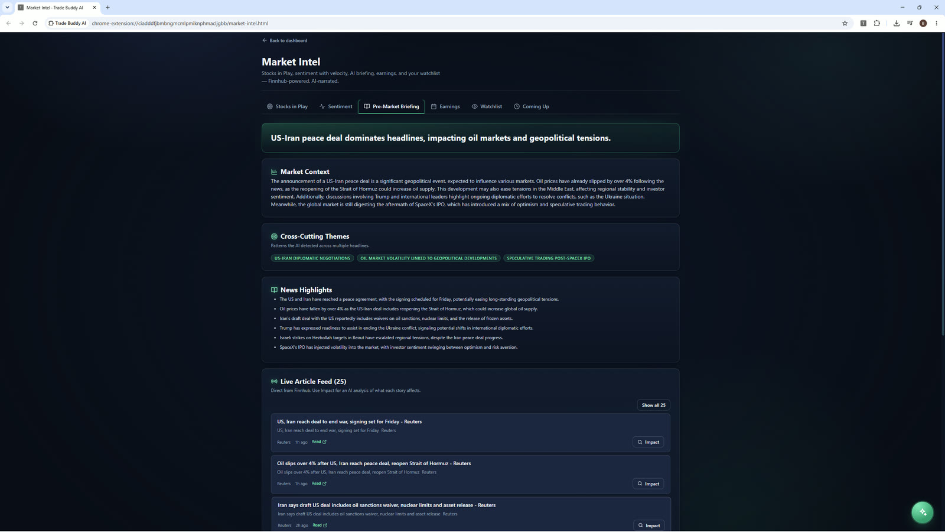Analyze impact of US, Iran reach deal article
Screen dimensions: 945x532
[648, 442]
